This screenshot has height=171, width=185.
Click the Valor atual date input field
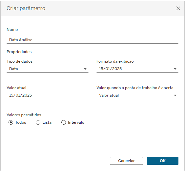coord(48,95)
